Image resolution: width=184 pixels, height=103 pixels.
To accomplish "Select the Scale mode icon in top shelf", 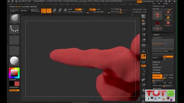I will tap(60, 11).
